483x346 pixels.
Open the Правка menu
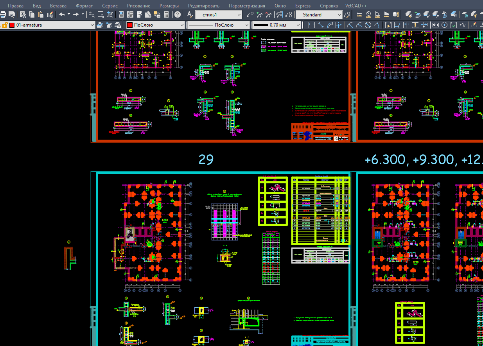16,5
